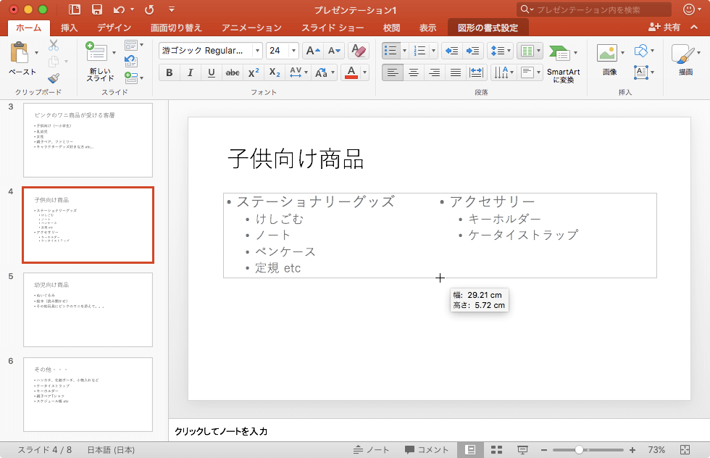Open the font name dropdown

tap(257, 51)
